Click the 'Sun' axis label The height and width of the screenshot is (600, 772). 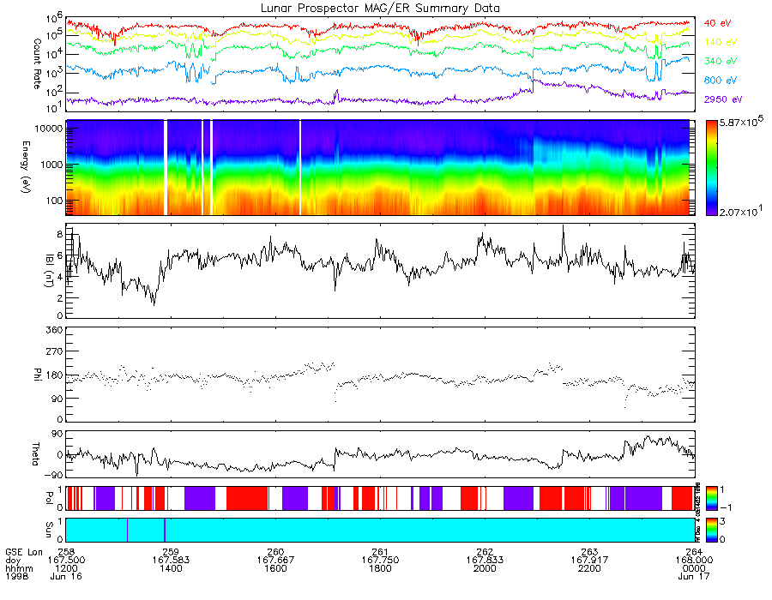48,530
